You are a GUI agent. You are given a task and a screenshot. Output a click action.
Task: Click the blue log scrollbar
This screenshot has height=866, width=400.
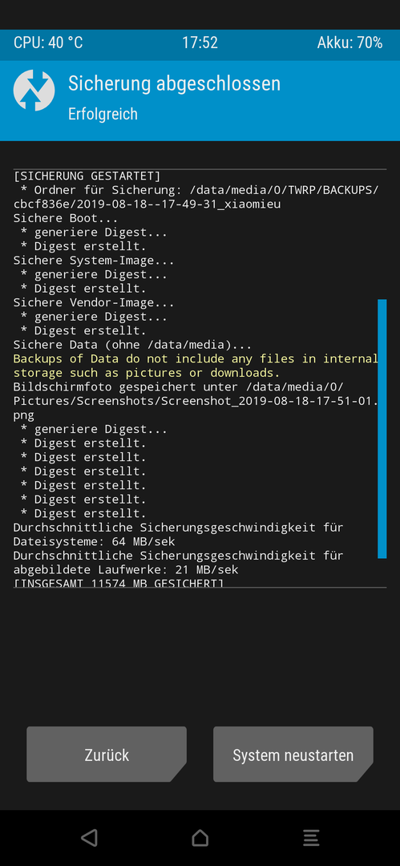(x=382, y=429)
